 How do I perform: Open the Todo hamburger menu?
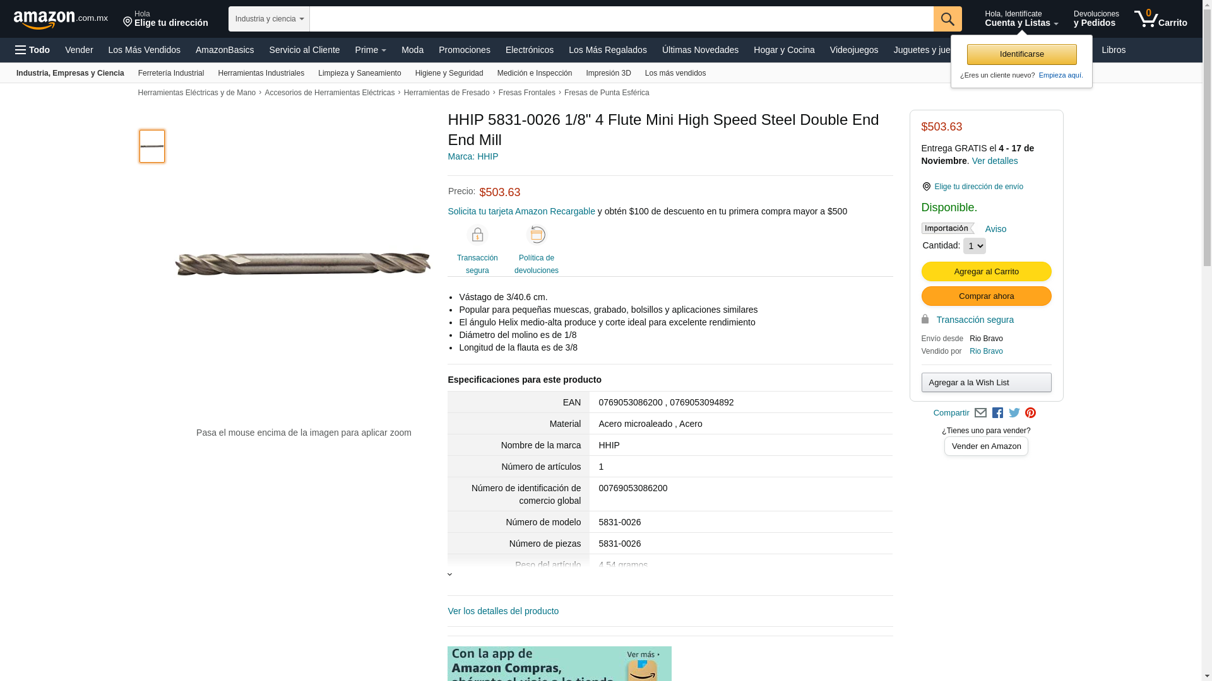pos(32,50)
